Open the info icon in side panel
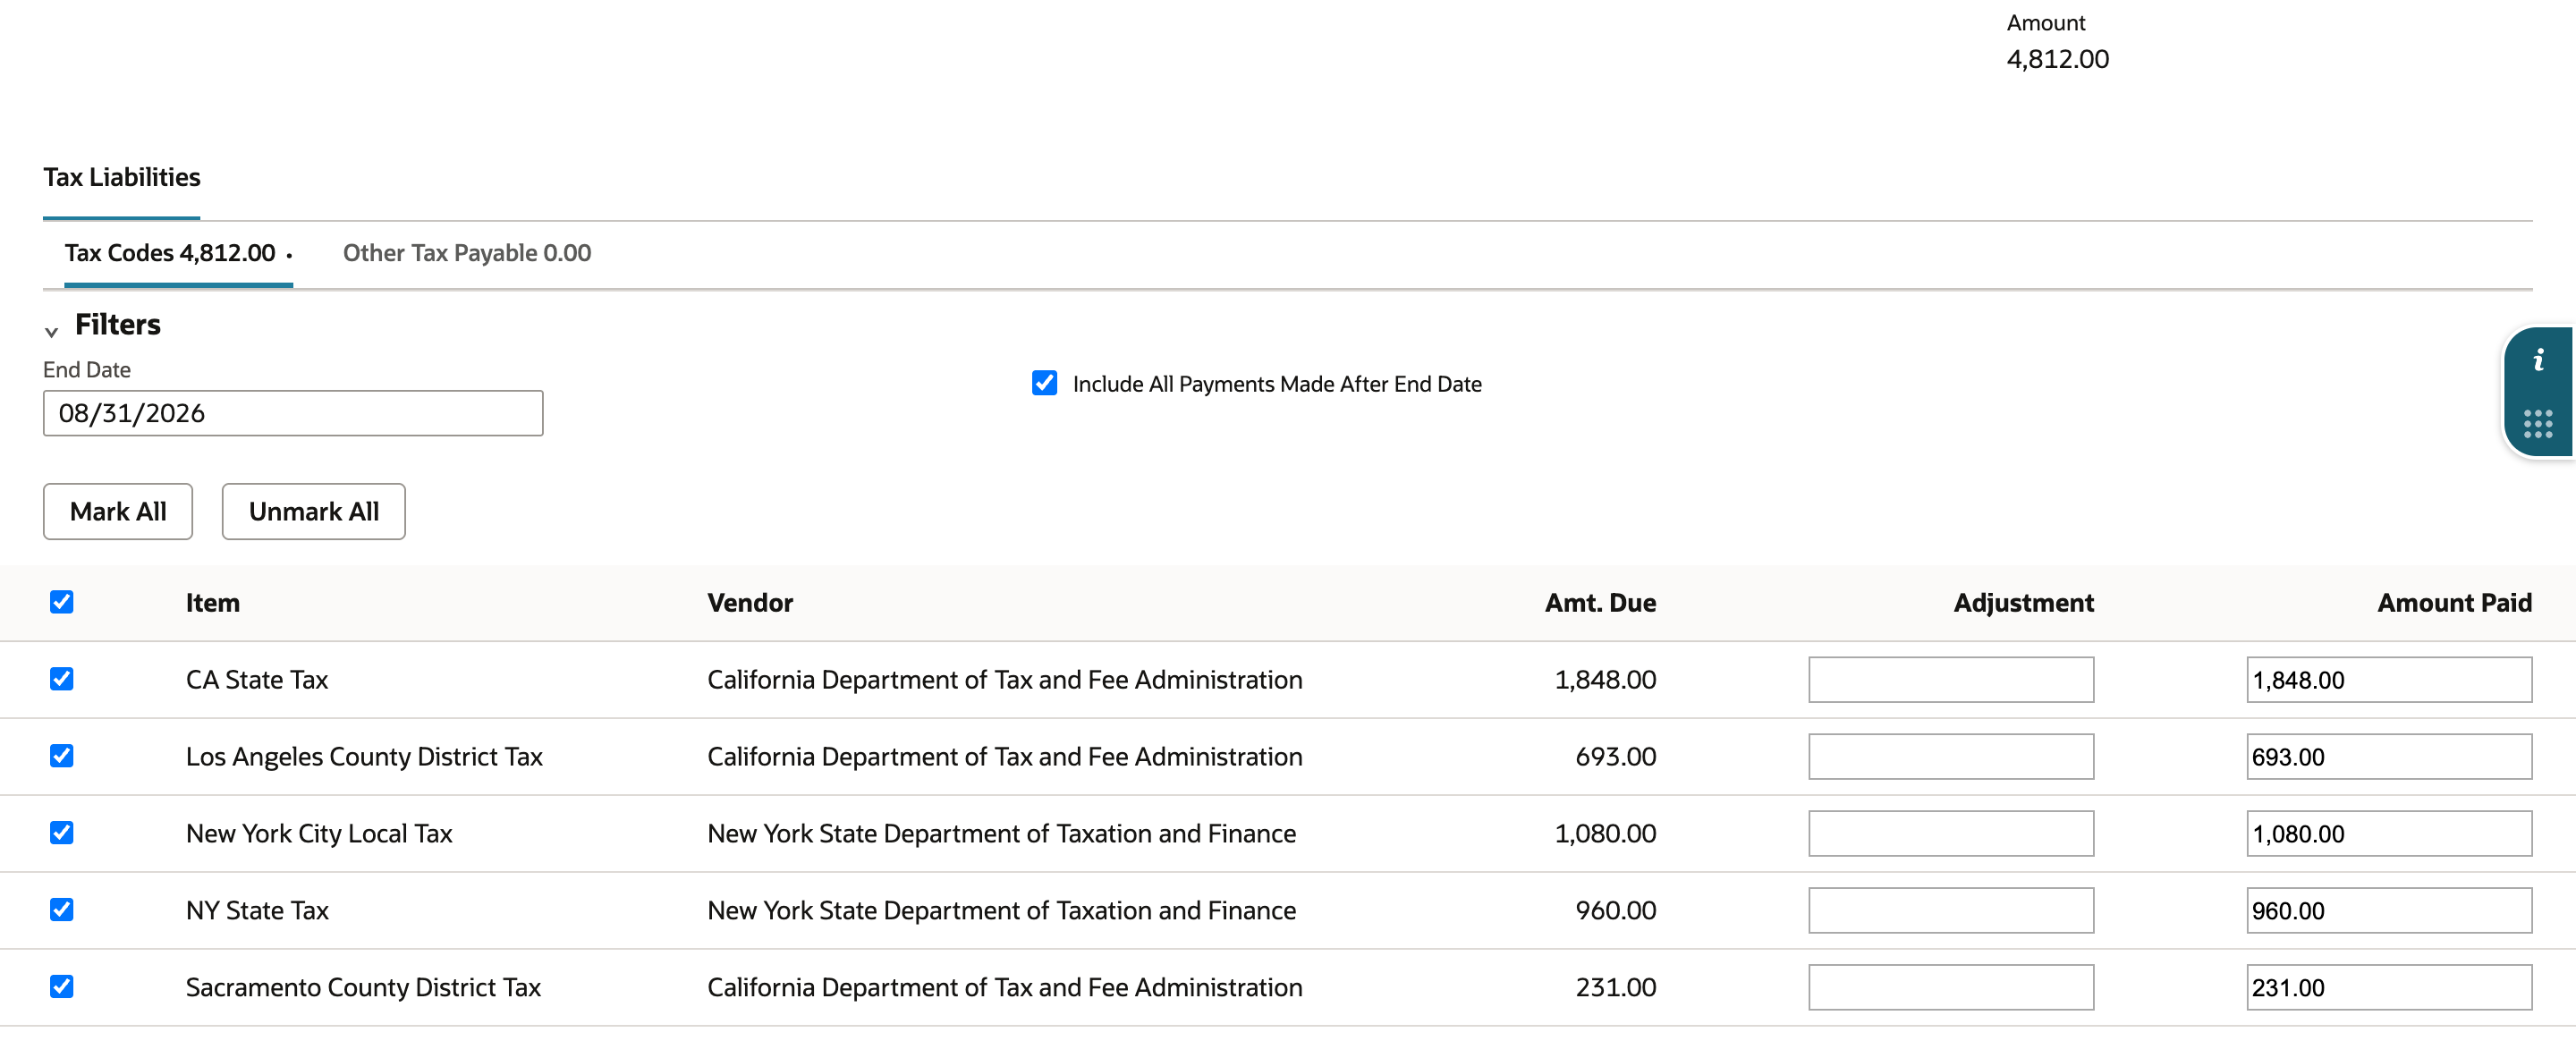The image size is (2576, 1041). tap(2537, 360)
